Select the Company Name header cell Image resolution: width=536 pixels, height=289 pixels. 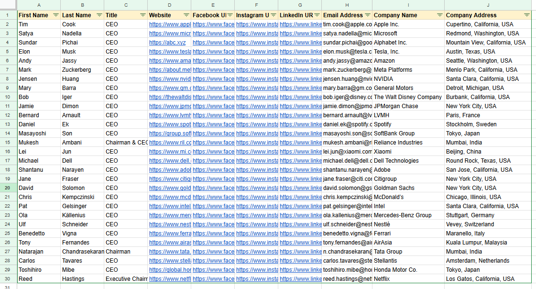(408, 15)
